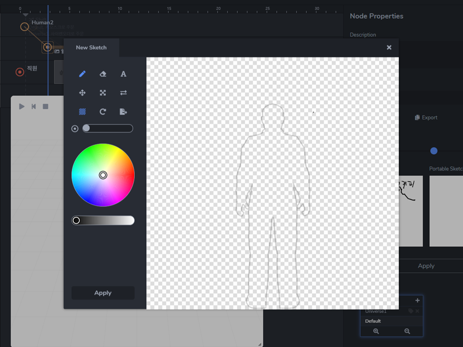Open the blank Portable Sketch thumbnail
The image size is (463, 347).
pyautogui.click(x=446, y=211)
